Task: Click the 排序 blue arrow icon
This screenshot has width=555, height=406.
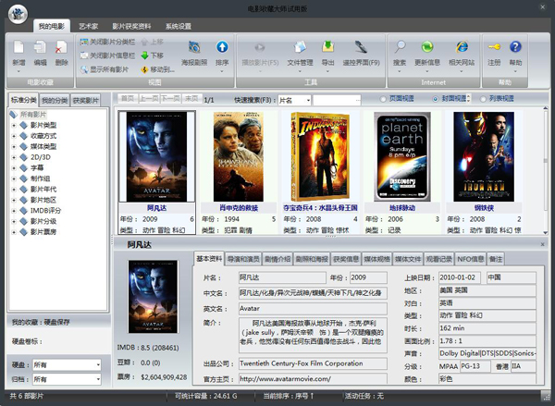Action: 222,47
